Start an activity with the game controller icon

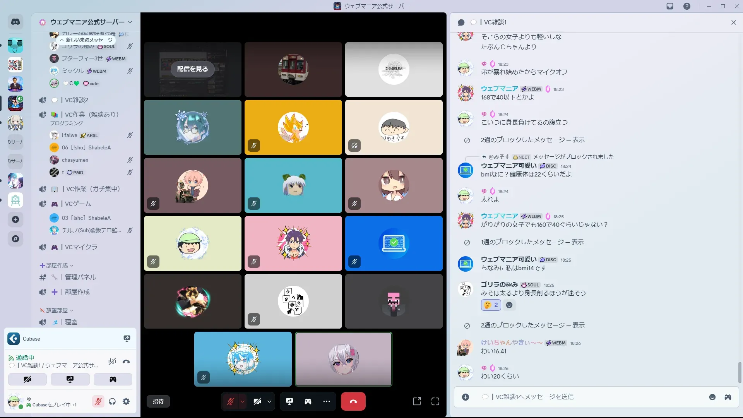[x=308, y=401]
